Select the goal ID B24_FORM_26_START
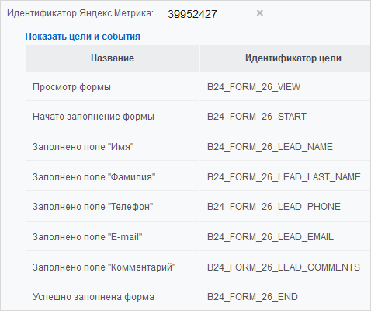This screenshot has width=371, height=311. [x=257, y=117]
